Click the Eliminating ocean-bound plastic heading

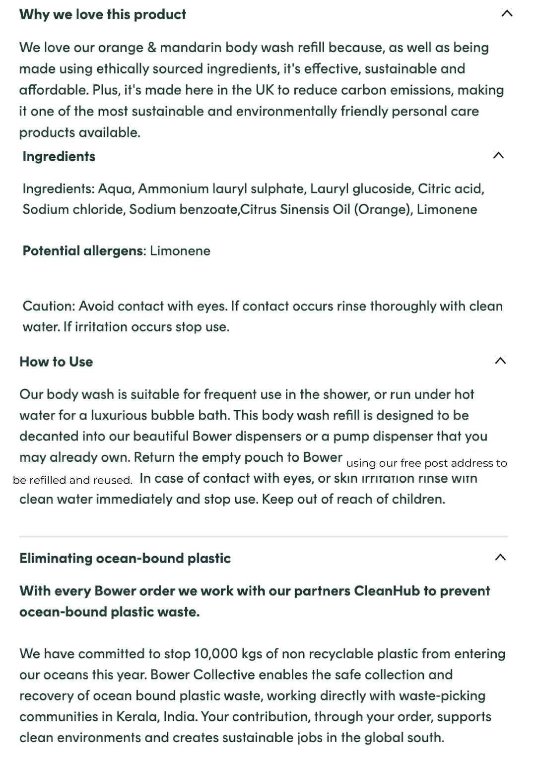click(125, 558)
